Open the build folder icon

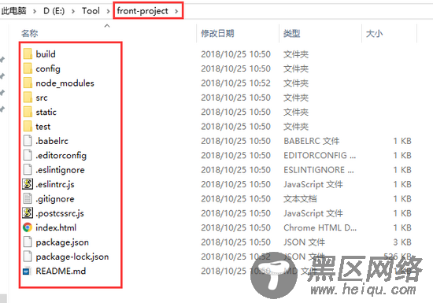(x=28, y=54)
